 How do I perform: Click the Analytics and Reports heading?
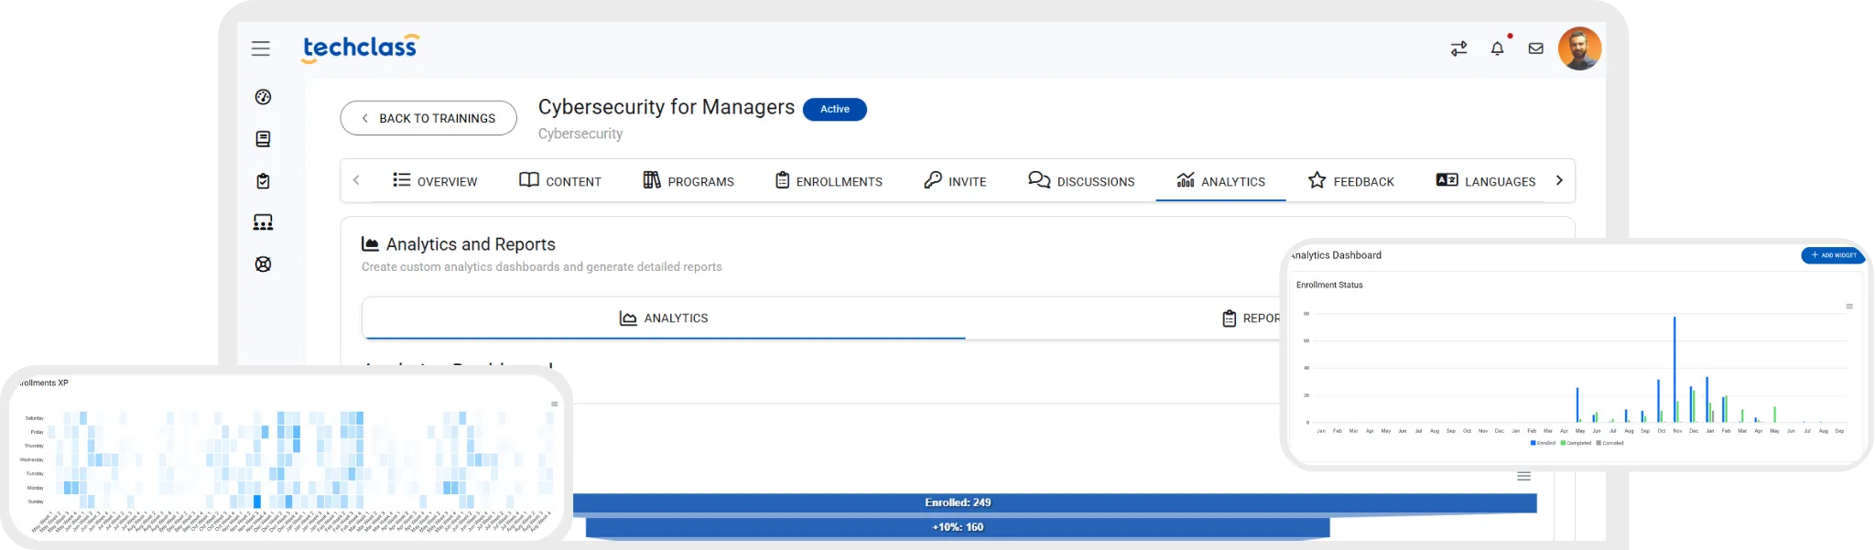(x=471, y=244)
